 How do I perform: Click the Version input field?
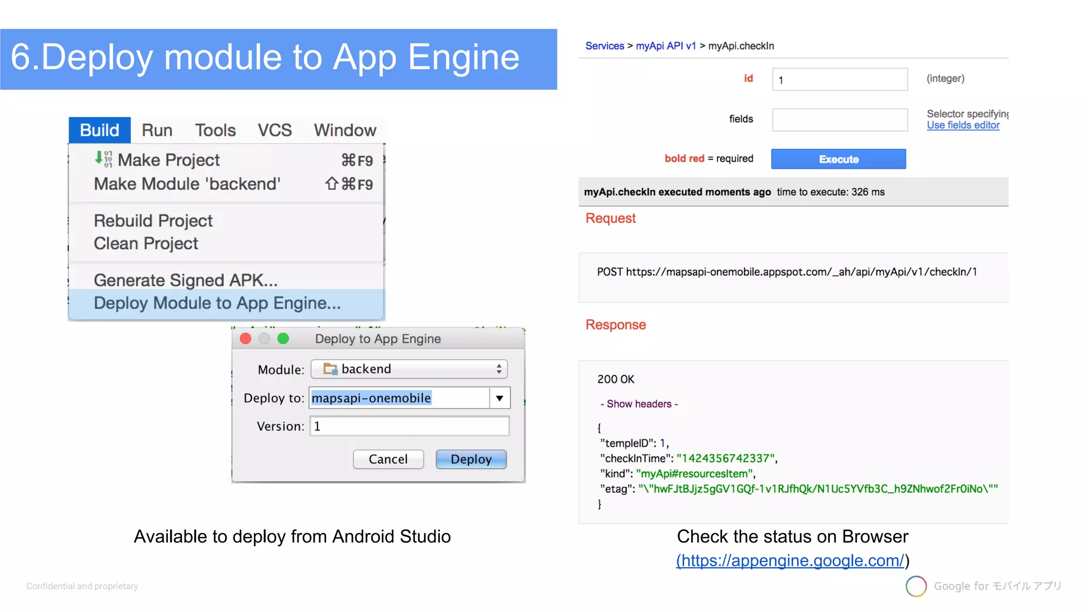pyautogui.click(x=410, y=426)
